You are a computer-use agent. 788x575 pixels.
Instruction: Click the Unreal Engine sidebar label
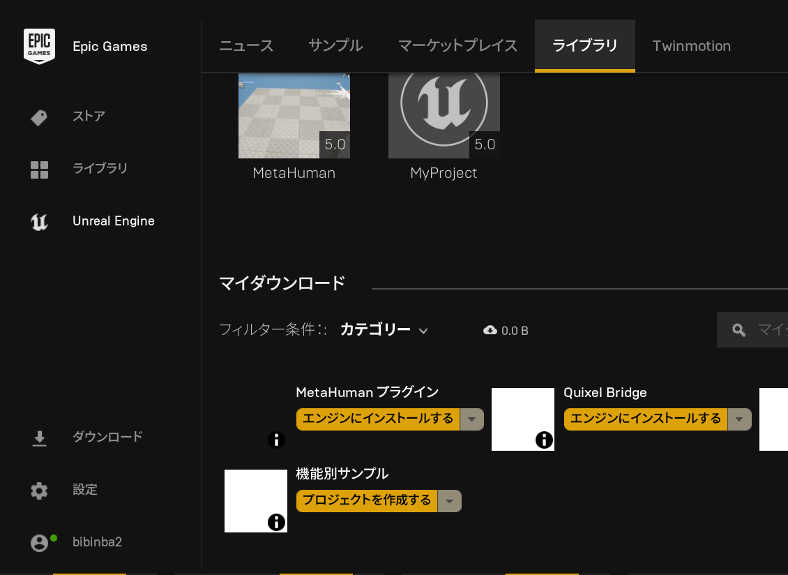point(114,221)
